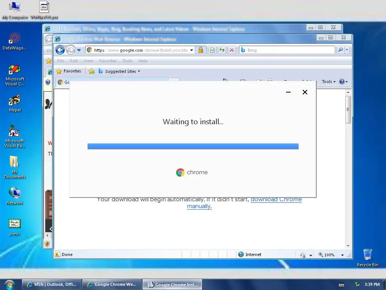Viewport: 386px width, 290px height.
Task: Click the status bar warning icon
Action: pos(57,254)
